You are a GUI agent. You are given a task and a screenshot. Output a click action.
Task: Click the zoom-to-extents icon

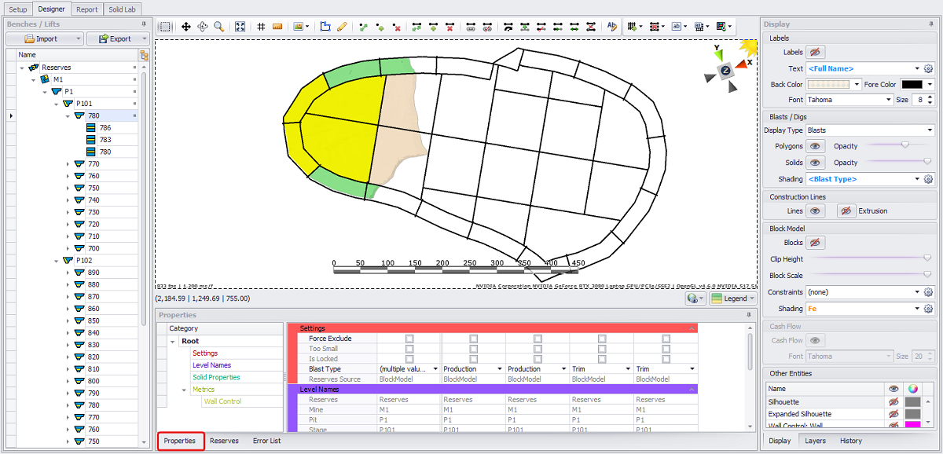(x=240, y=27)
